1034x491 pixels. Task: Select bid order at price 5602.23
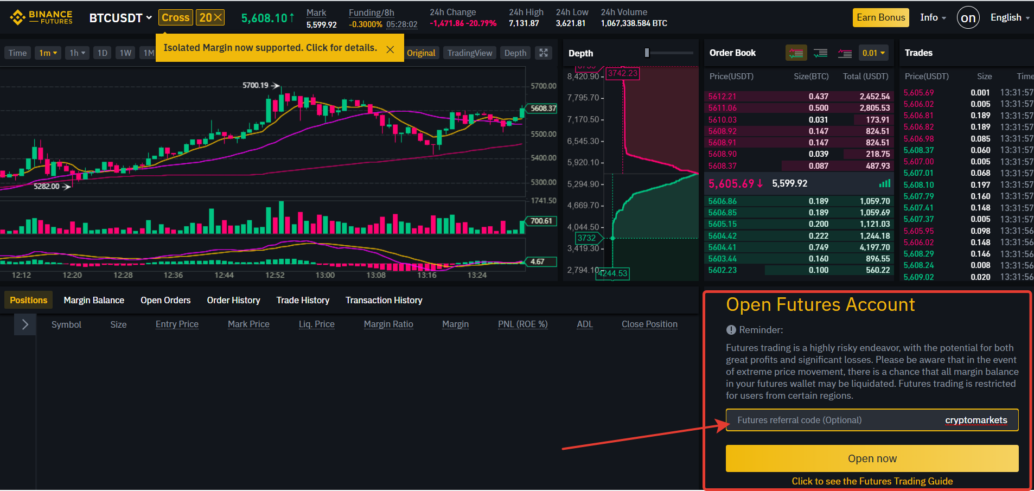click(799, 270)
